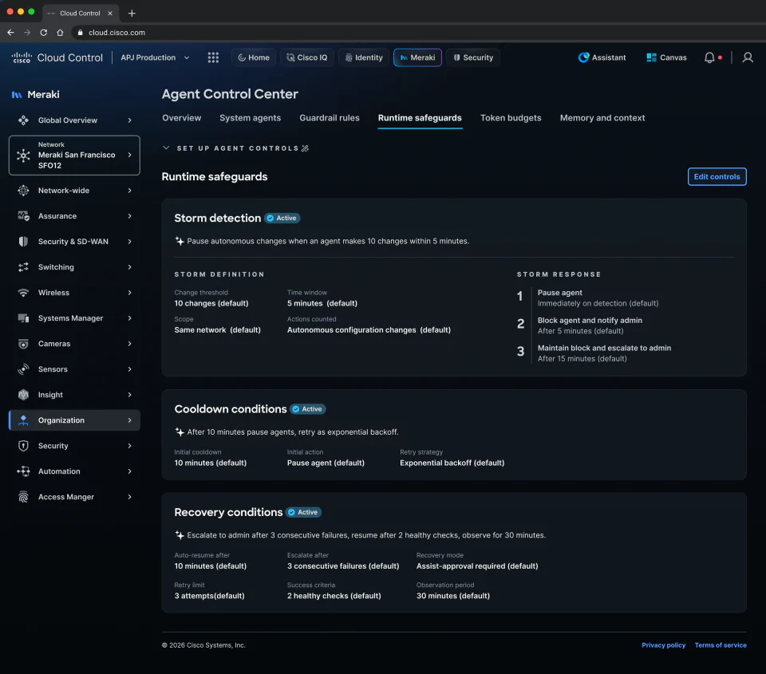Click the Edit controls button
The width and height of the screenshot is (766, 674).
coord(717,177)
